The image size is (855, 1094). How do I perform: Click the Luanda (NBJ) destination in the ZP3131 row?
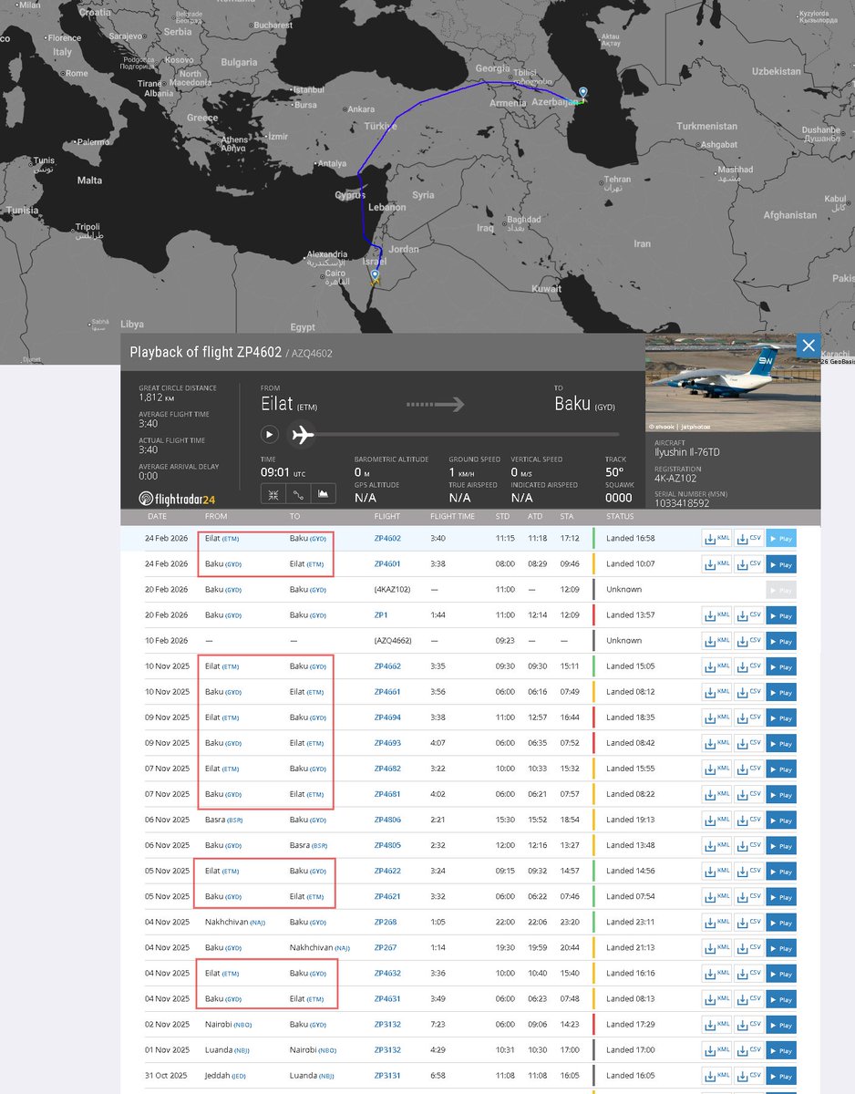click(310, 1075)
